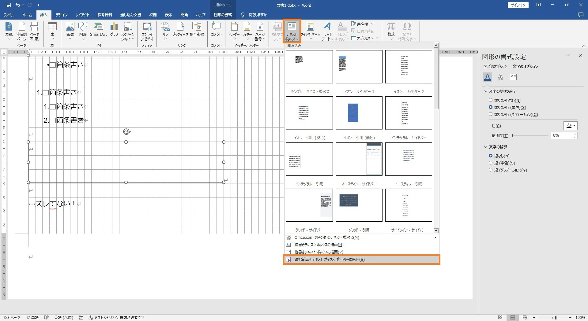Select 塗りつぶしなし(N) for text fill
Viewport: 588px width, 321px height.
coord(504,100)
